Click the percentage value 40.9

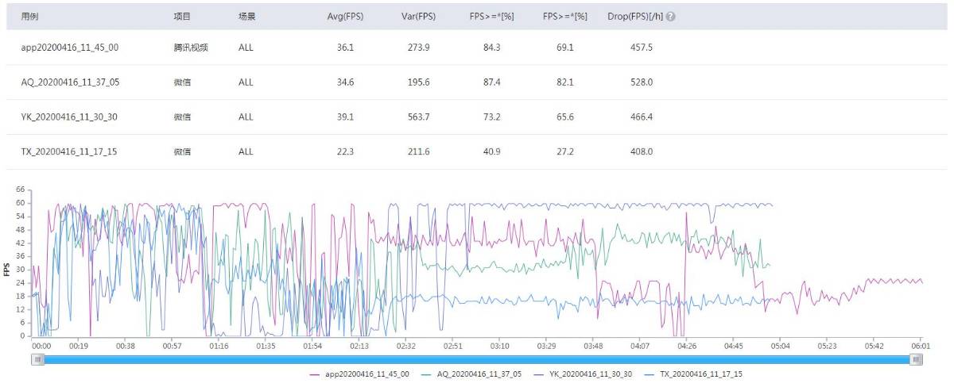491,152
